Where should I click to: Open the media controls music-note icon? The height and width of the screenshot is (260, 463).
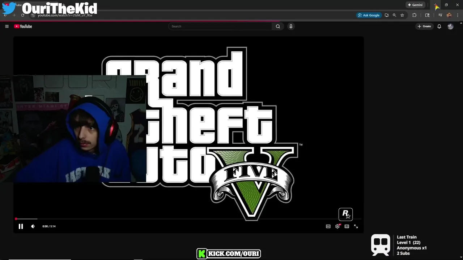[x=440, y=15]
